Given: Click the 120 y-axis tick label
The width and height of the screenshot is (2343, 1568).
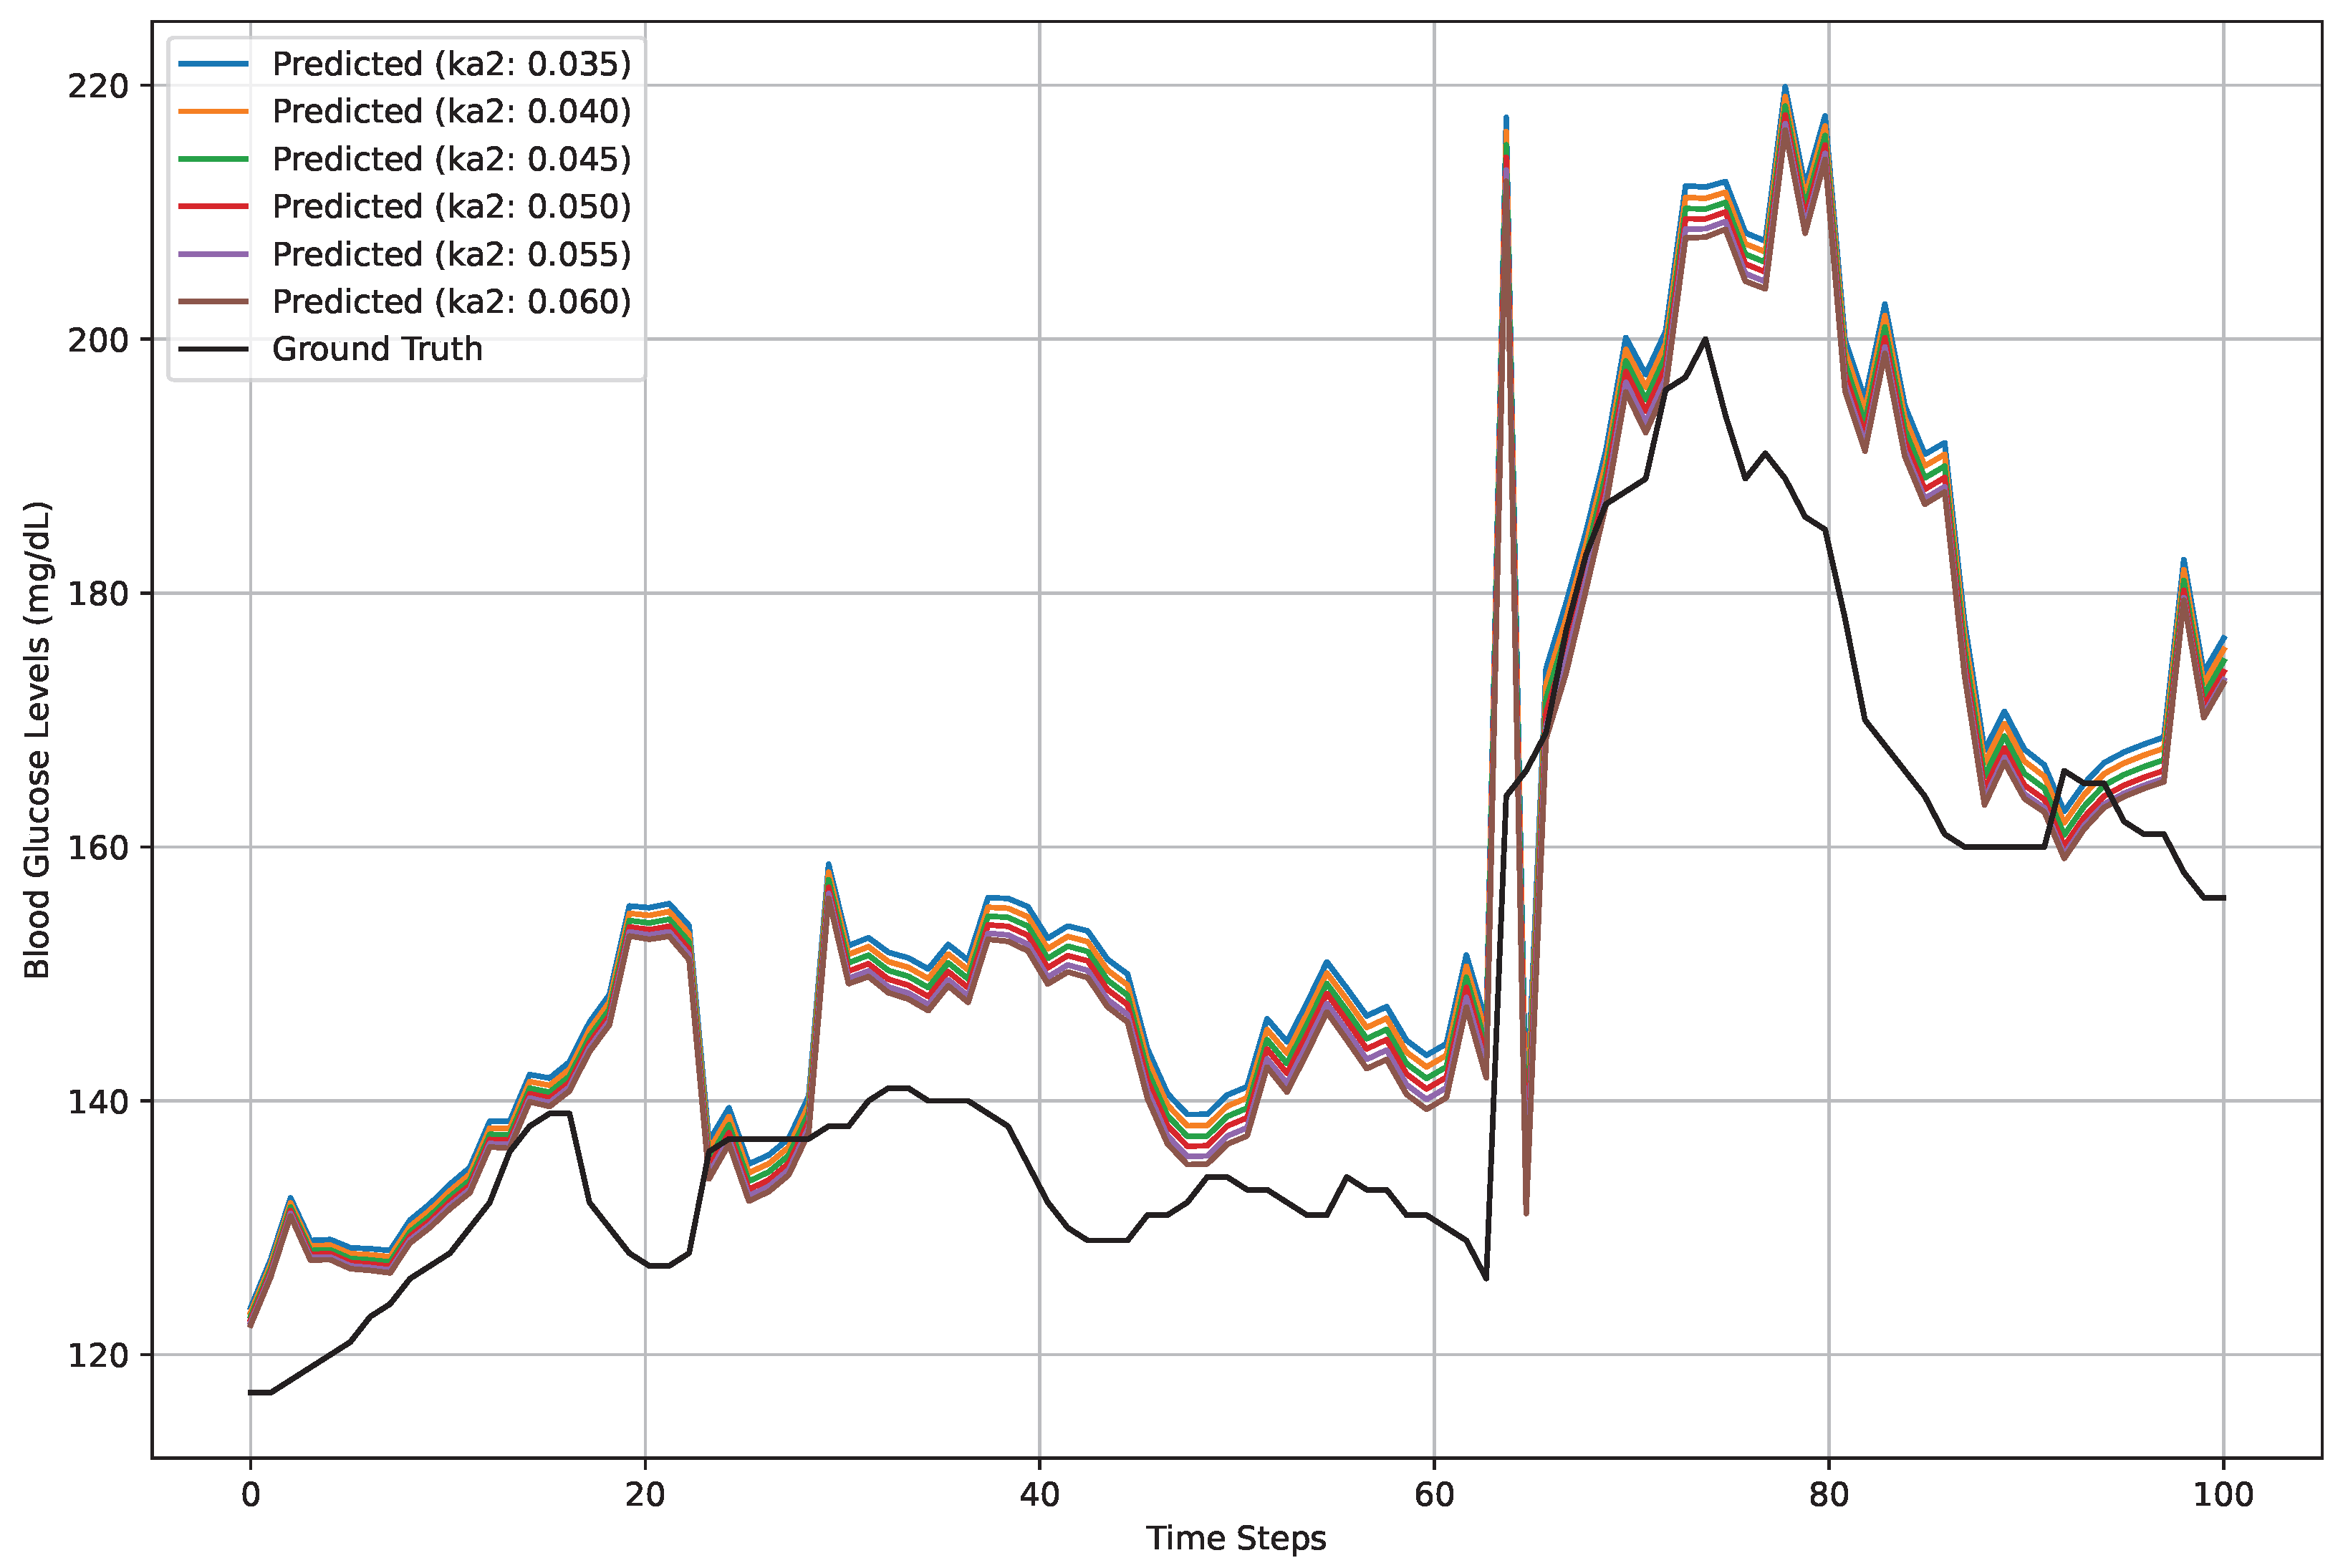Looking at the screenshot, I should point(98,1356).
